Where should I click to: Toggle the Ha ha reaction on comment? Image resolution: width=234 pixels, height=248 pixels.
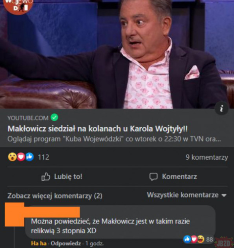click(x=39, y=243)
